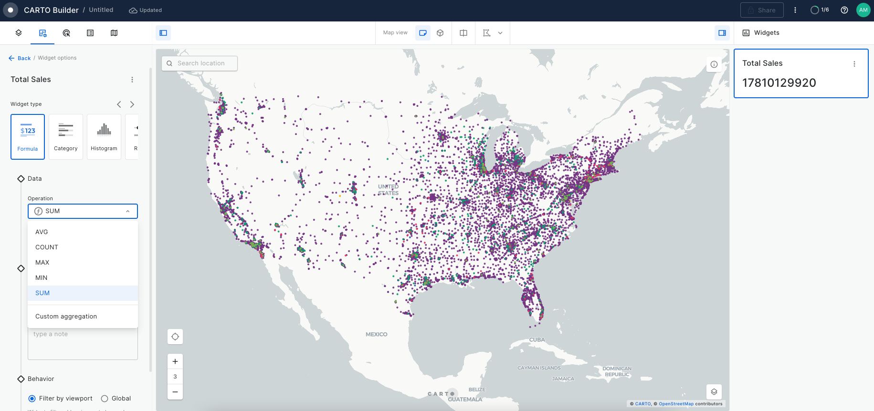Select the Category widget type
Viewport: 874px width, 411px height.
click(66, 137)
